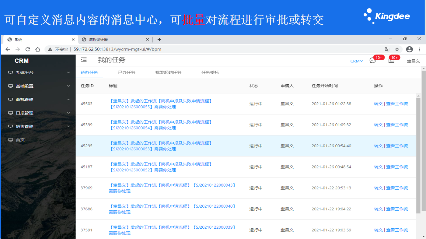This screenshot has height=239, width=426.
Task: Click the translate page icon in address bar
Action: (x=387, y=49)
